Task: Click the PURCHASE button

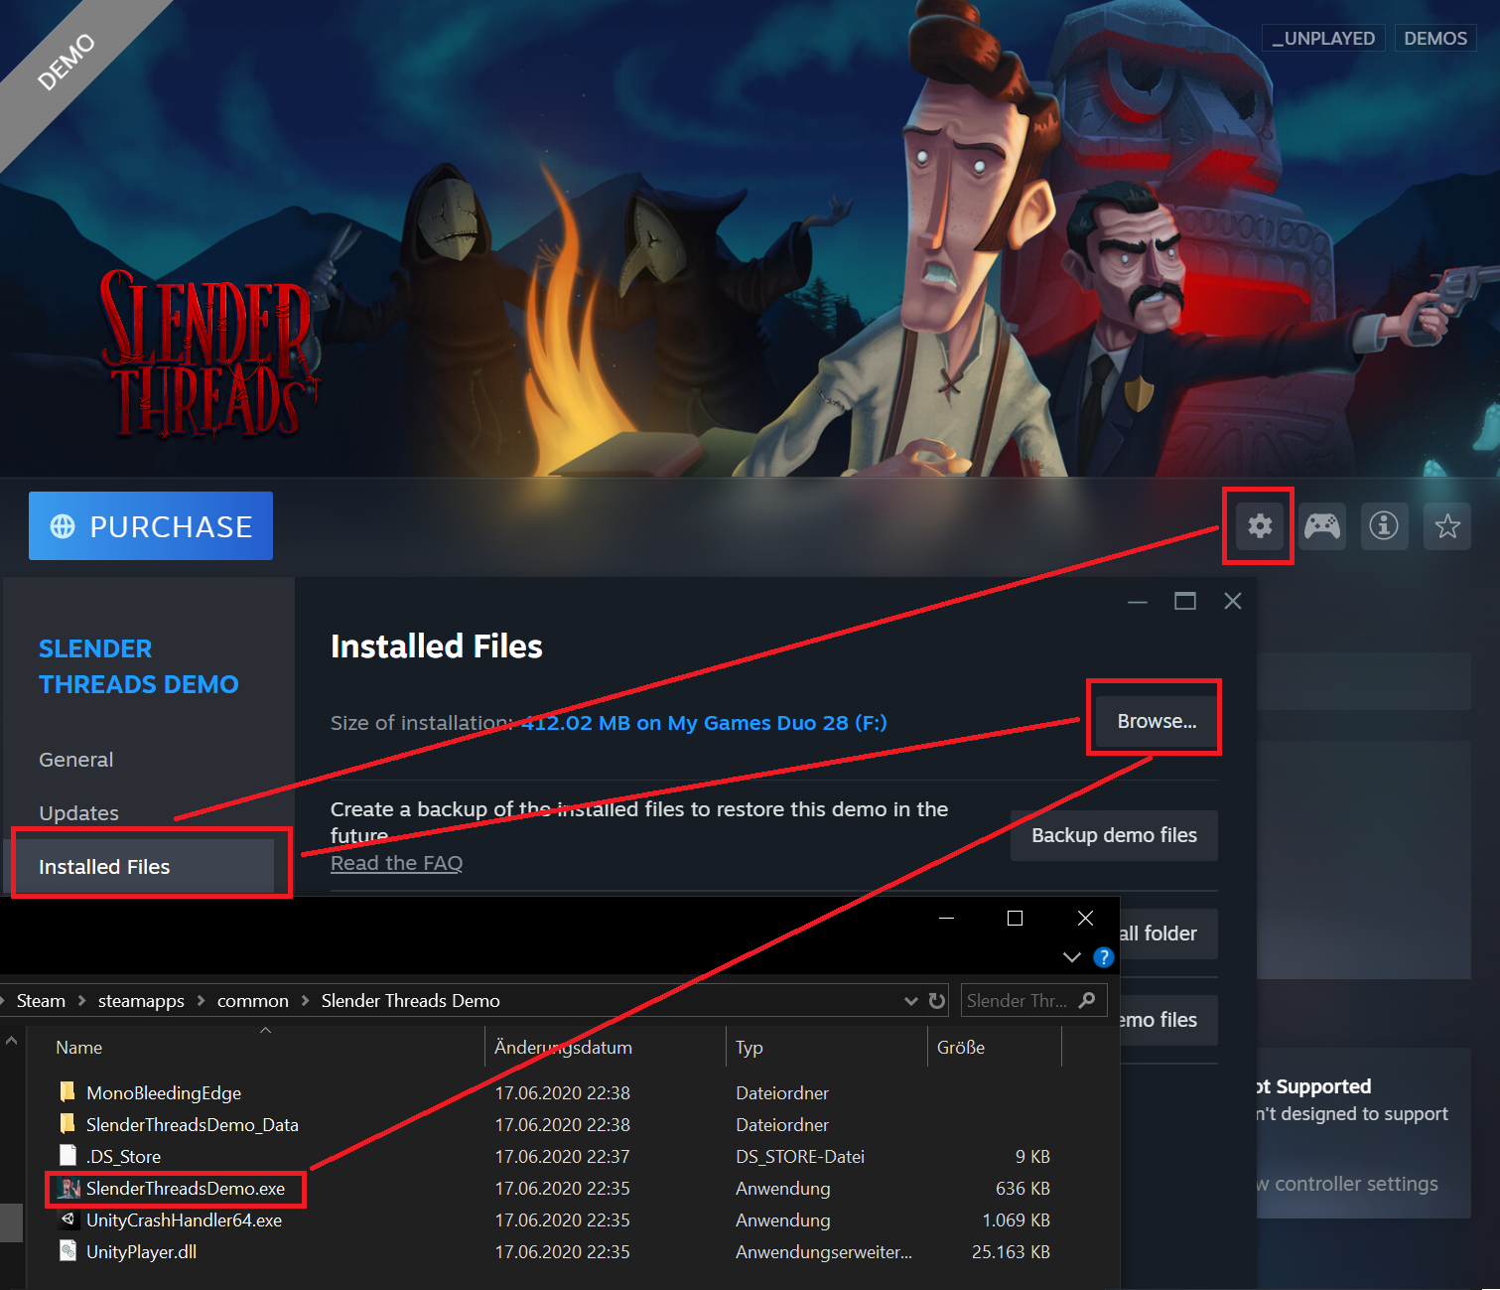Action: tap(151, 526)
